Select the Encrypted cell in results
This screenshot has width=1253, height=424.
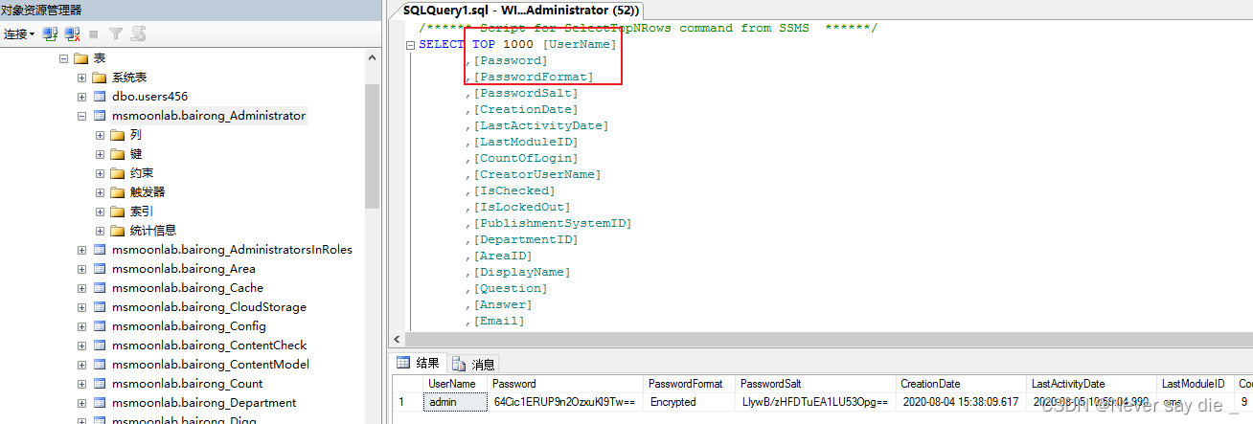(x=690, y=402)
